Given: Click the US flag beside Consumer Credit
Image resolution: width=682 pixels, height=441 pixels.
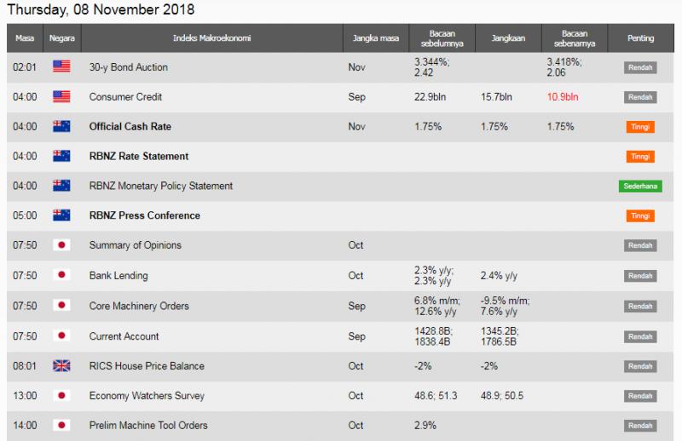Looking at the screenshot, I should click(x=61, y=96).
